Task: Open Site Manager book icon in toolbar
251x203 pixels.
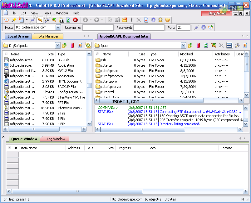Action: coord(7,20)
